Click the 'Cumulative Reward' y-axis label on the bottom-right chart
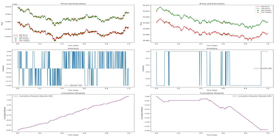The height and width of the screenshot is (137, 274). pos(141,113)
